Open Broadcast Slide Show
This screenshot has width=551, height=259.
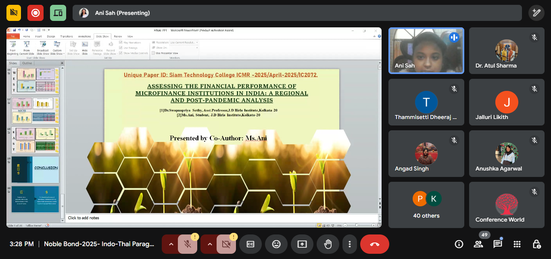click(x=43, y=45)
